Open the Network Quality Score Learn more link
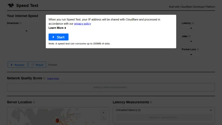This screenshot has height=125, width=222. tap(53, 78)
